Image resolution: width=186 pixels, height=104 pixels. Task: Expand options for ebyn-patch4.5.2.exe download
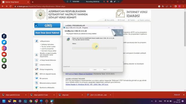(26, 95)
